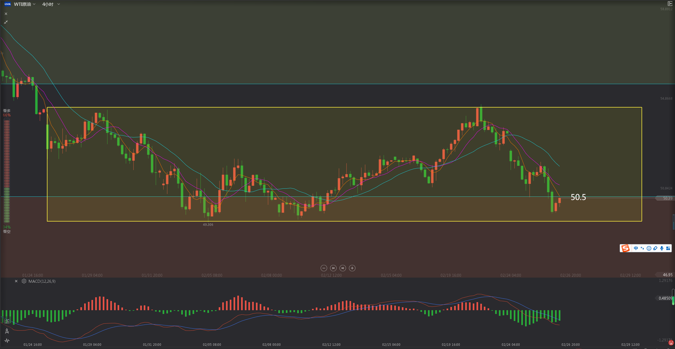Close the main chart with the X

click(6, 14)
